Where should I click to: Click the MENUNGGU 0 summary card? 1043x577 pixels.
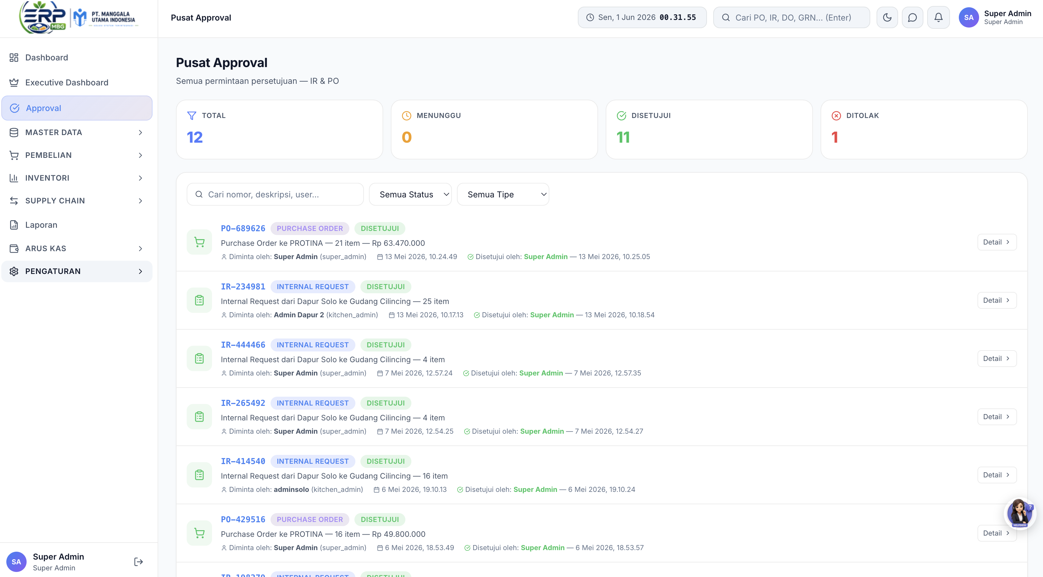pos(494,129)
